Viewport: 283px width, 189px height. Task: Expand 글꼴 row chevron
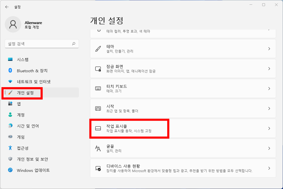pos(269,148)
